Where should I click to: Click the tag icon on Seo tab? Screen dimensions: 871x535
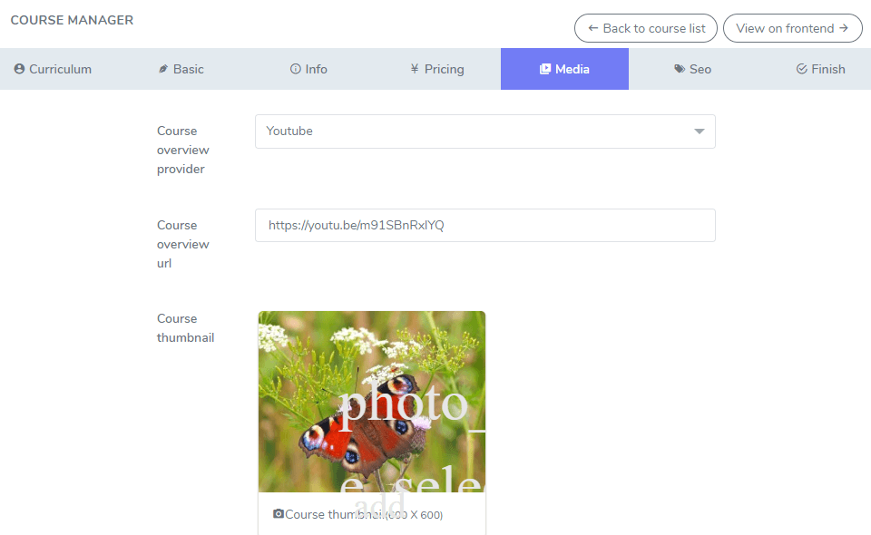pos(680,69)
